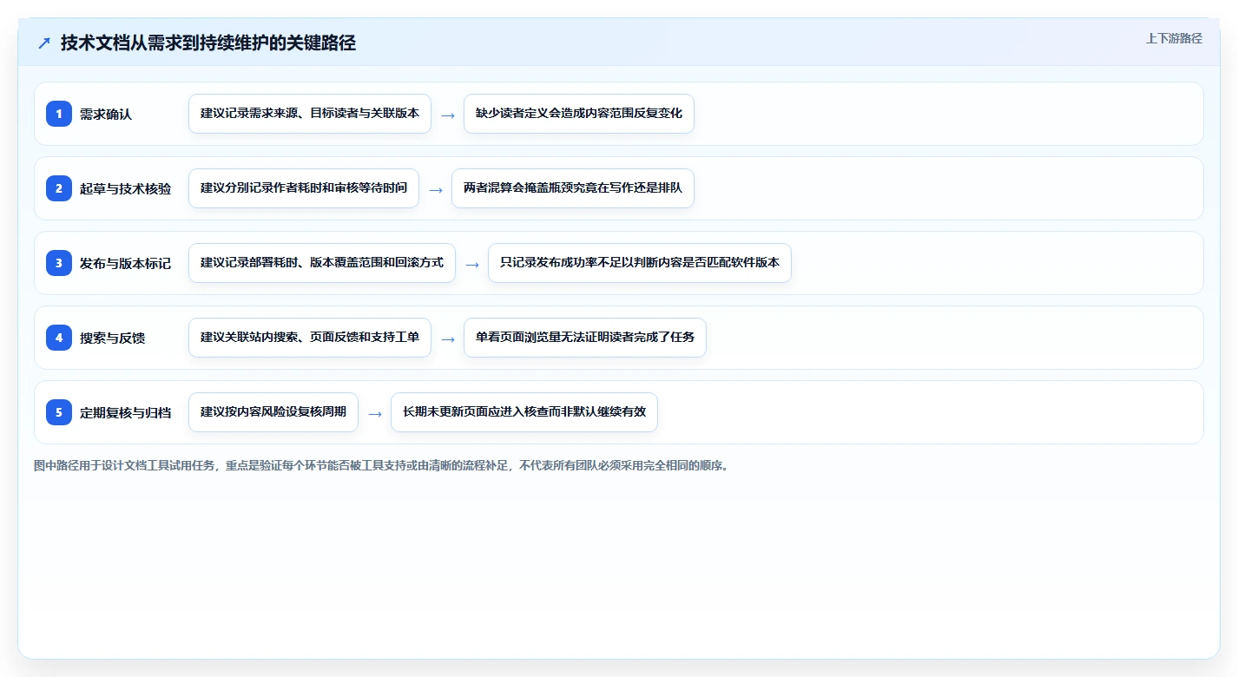Click step badge number 4

[59, 338]
